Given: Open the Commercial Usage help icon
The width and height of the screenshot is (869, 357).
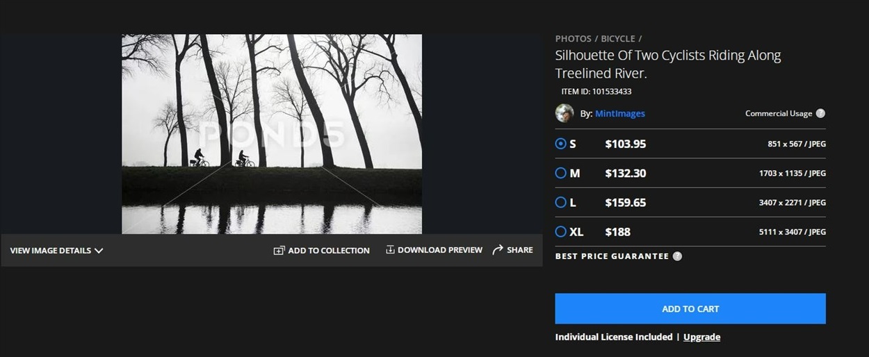Looking at the screenshot, I should point(820,113).
